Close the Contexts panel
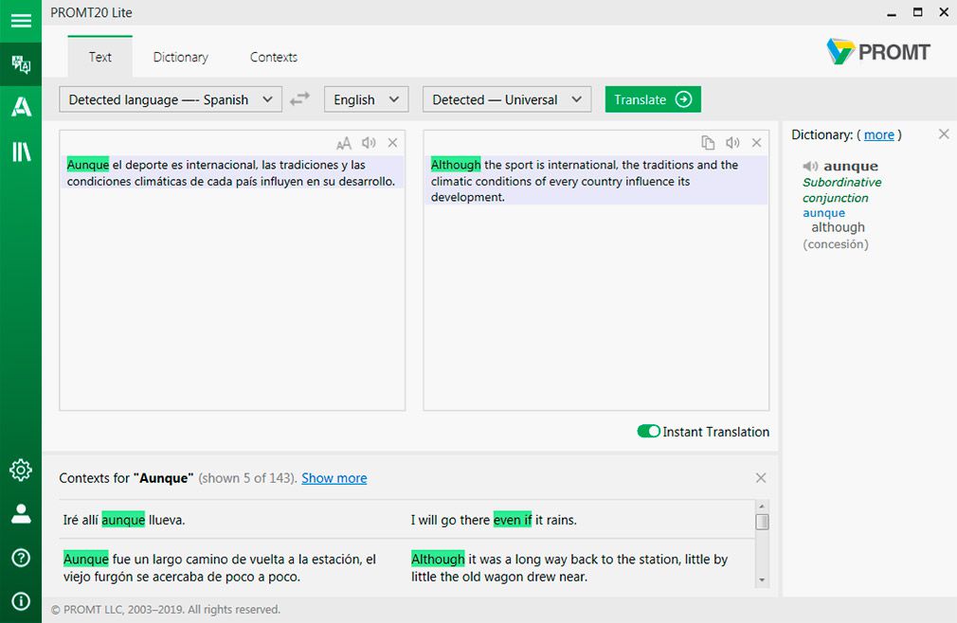Image resolution: width=957 pixels, height=623 pixels. 761,478
